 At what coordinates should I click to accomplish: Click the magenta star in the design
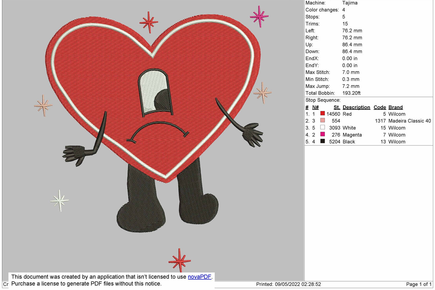259,16
